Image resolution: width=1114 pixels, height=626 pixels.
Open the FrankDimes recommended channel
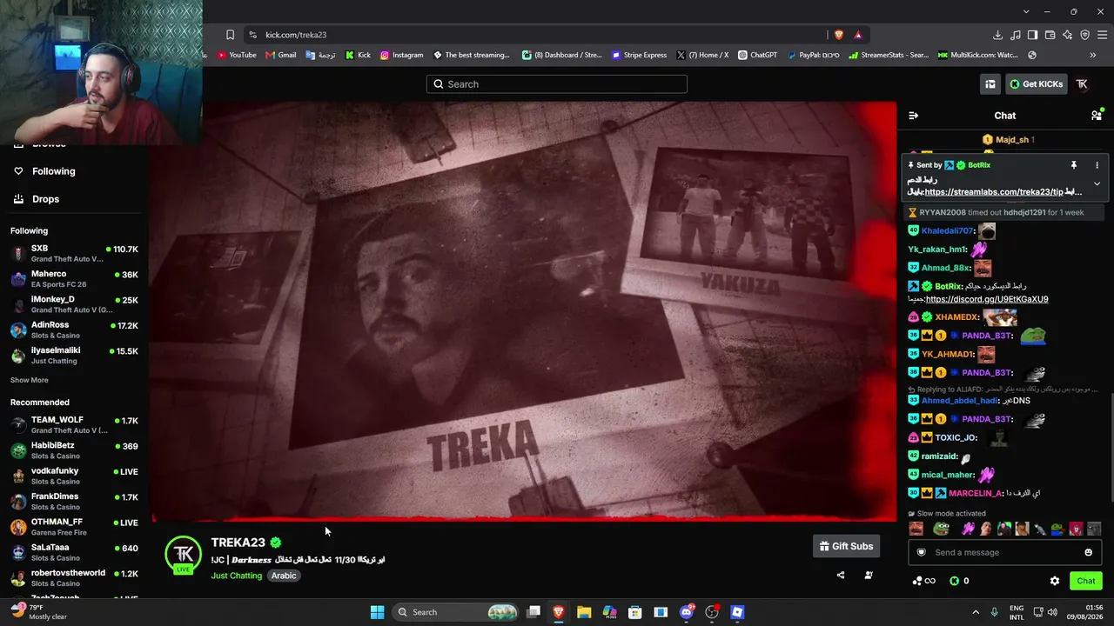(74, 501)
